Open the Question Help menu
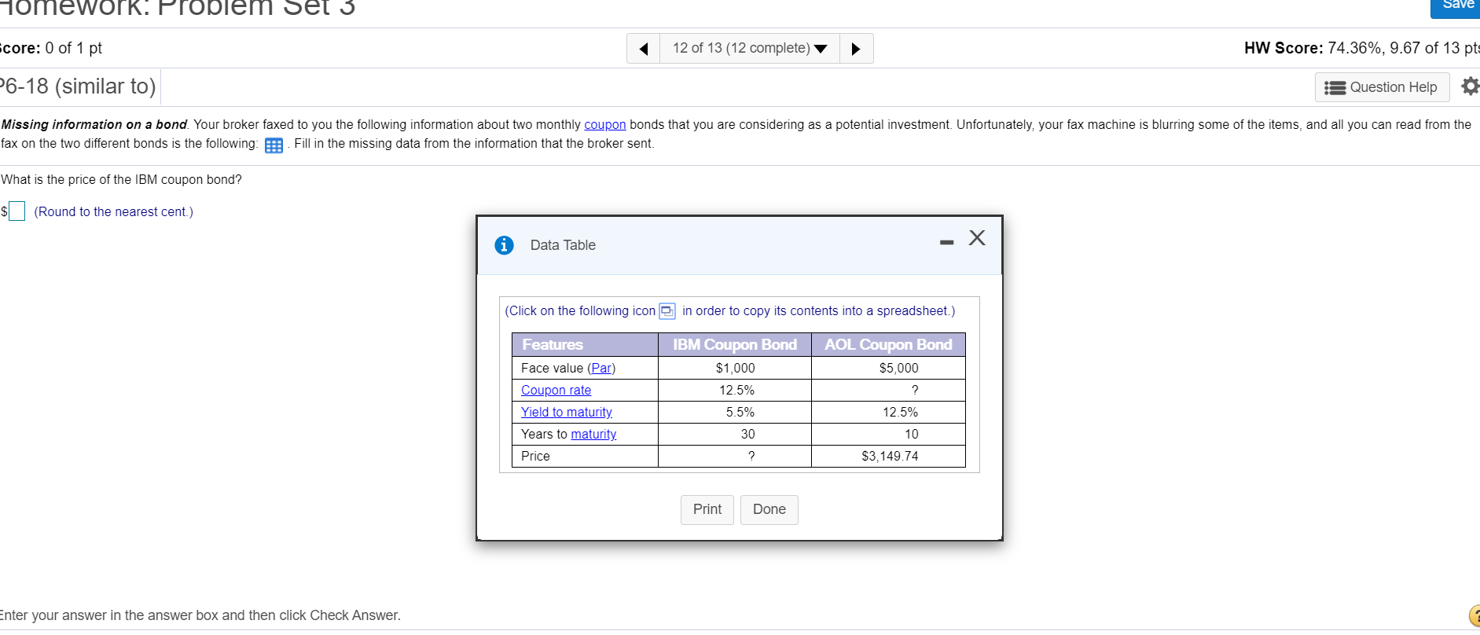 click(1382, 87)
